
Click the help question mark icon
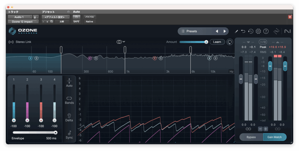(x=266, y=31)
